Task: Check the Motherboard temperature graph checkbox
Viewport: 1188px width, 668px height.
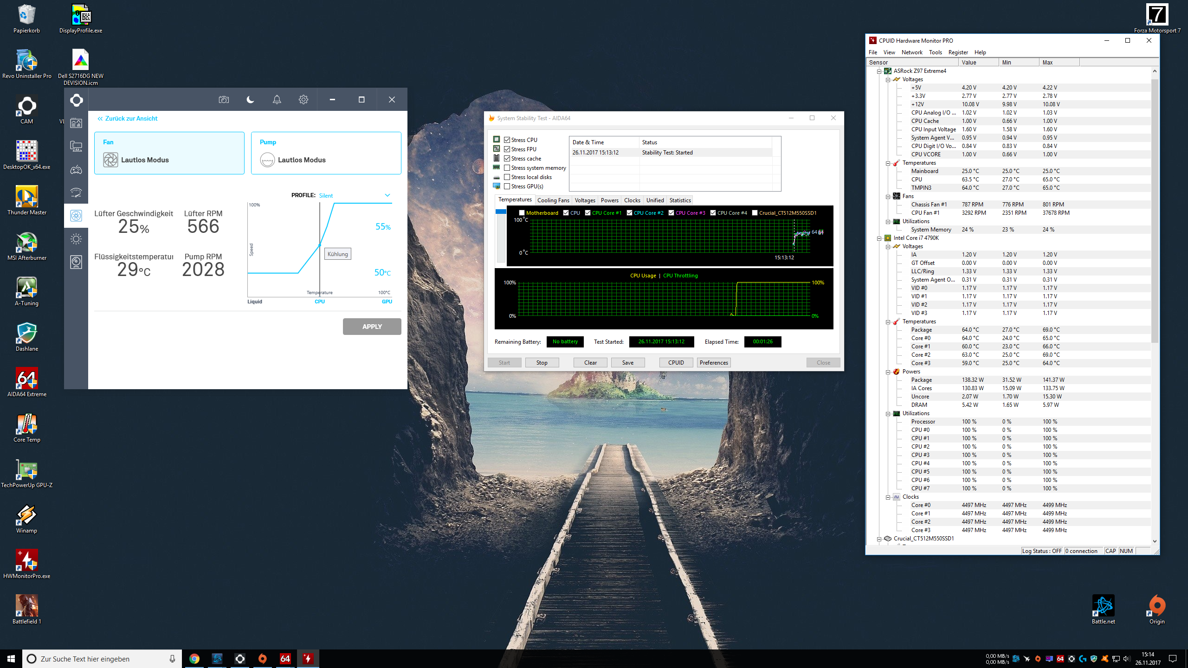Action: [x=522, y=213]
